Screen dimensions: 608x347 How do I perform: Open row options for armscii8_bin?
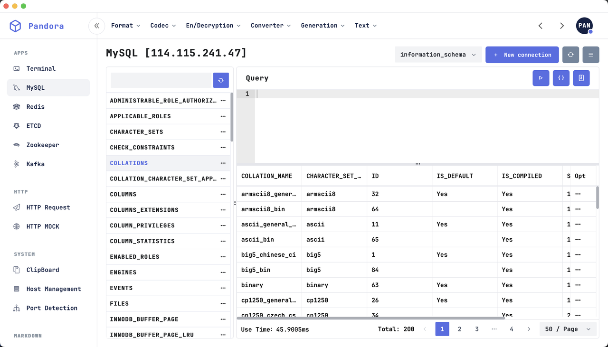[578, 209]
